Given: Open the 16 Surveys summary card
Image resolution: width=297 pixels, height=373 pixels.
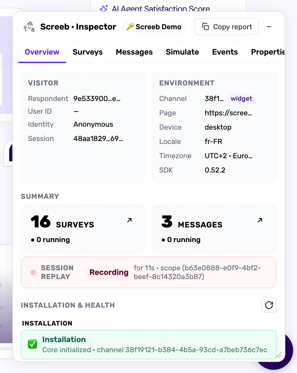Looking at the screenshot, I should (83, 228).
